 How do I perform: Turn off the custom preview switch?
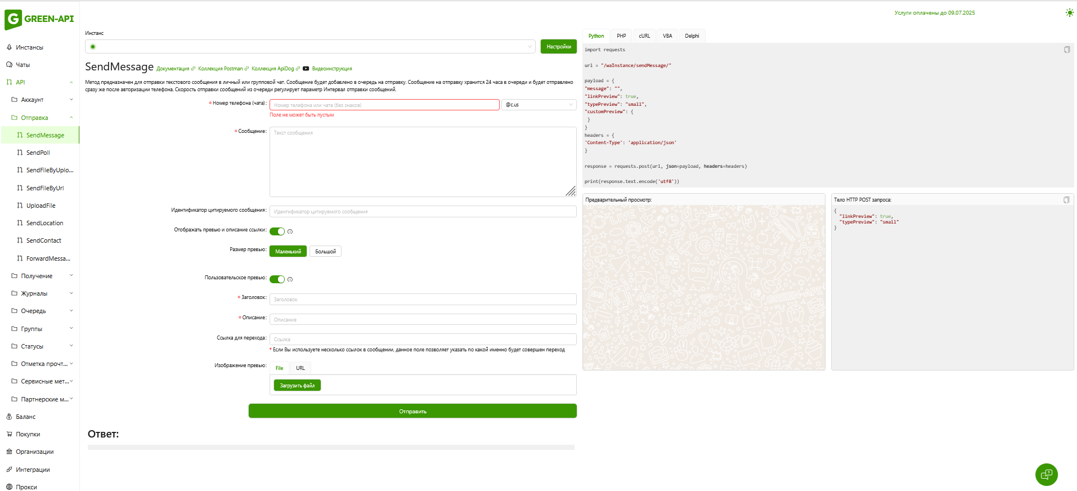click(277, 279)
